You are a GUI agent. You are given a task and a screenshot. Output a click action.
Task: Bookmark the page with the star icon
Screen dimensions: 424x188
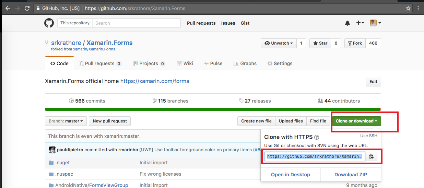[x=408, y=8]
